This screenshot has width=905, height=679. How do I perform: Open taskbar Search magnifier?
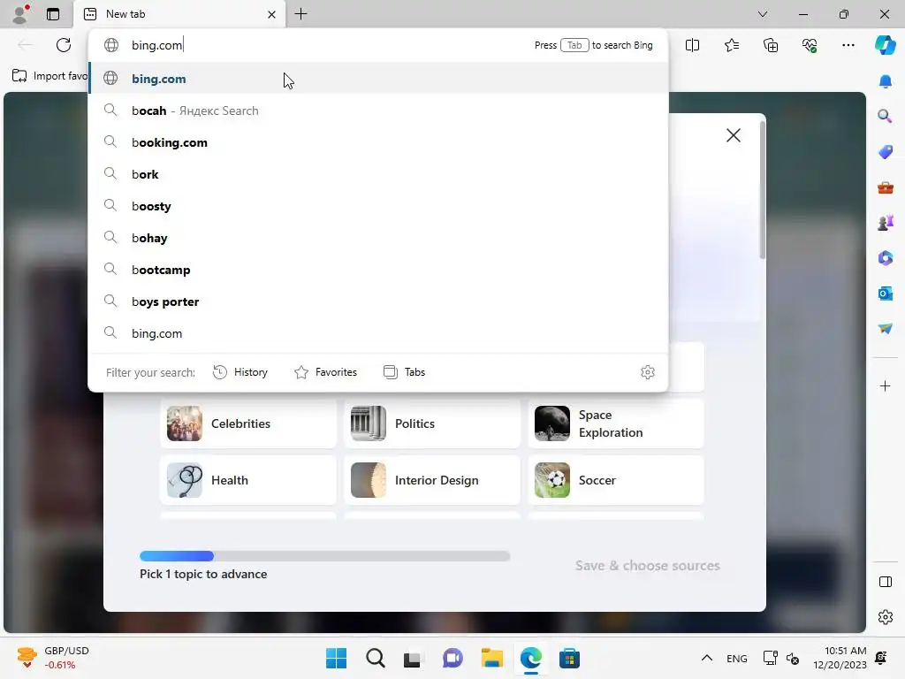point(375,658)
